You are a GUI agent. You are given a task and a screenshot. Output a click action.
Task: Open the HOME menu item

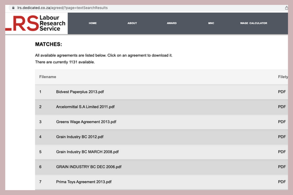[93, 23]
